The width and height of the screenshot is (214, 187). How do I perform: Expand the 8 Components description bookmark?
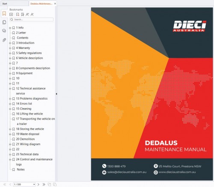pos(10,68)
